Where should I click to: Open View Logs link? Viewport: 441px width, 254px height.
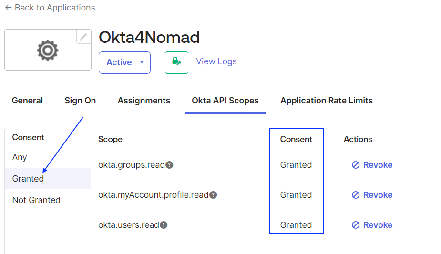(x=216, y=61)
